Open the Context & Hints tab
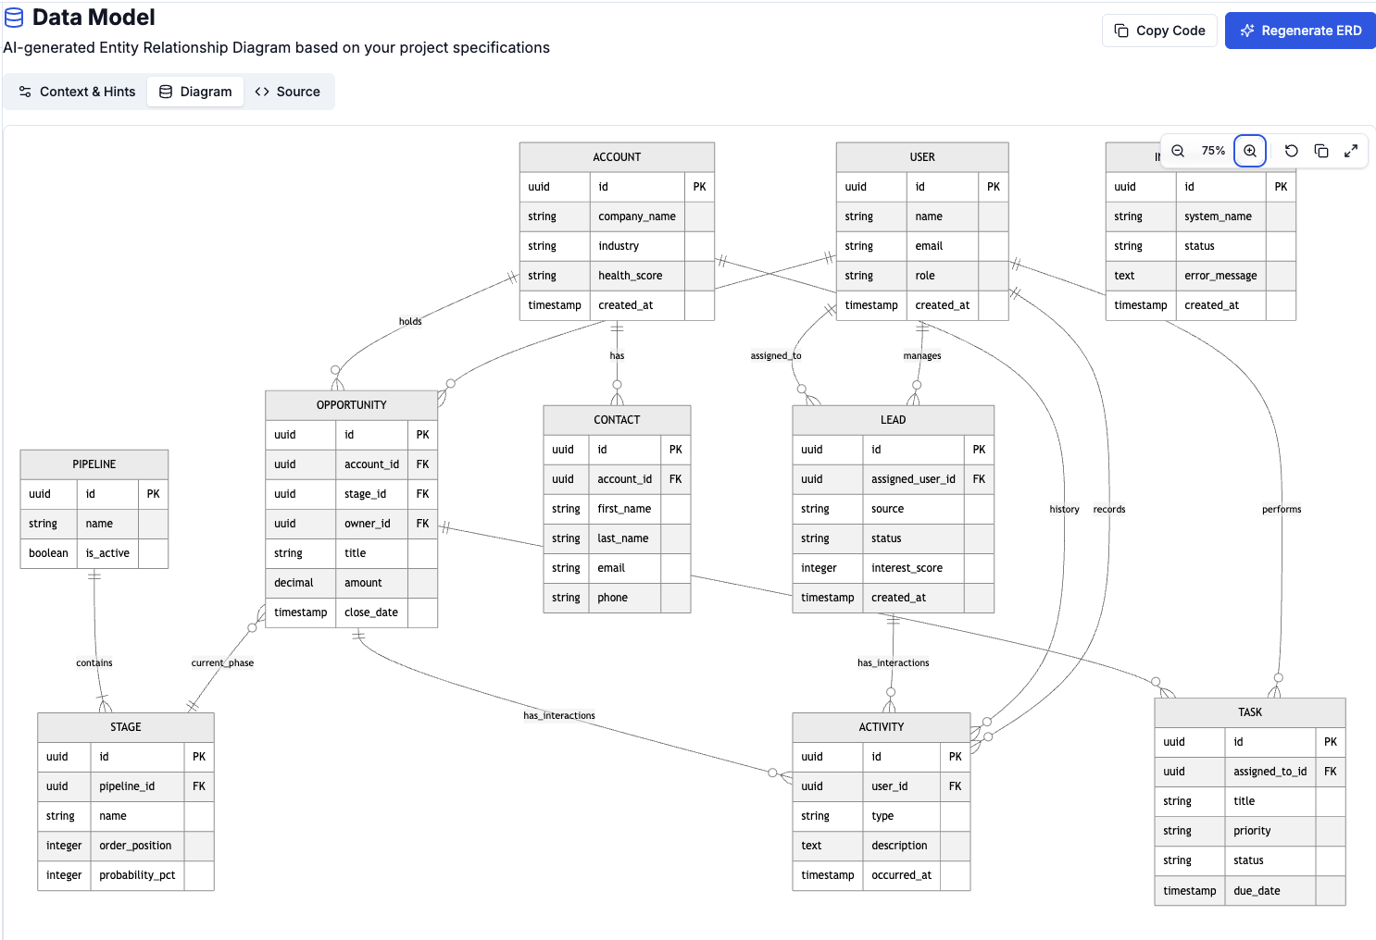This screenshot has height=940, width=1376. point(77,92)
